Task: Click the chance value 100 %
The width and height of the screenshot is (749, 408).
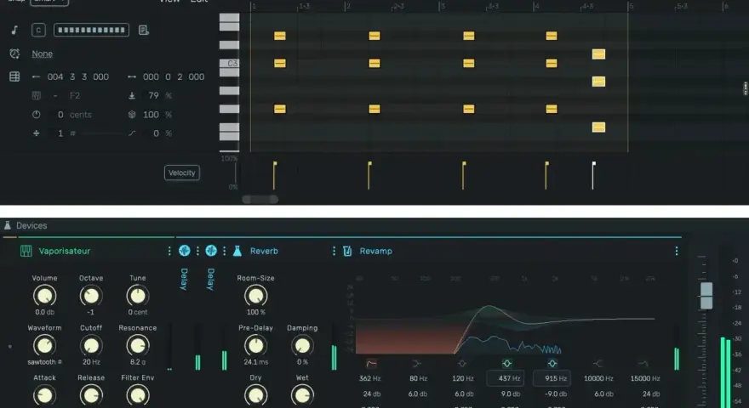Action: [x=157, y=115]
